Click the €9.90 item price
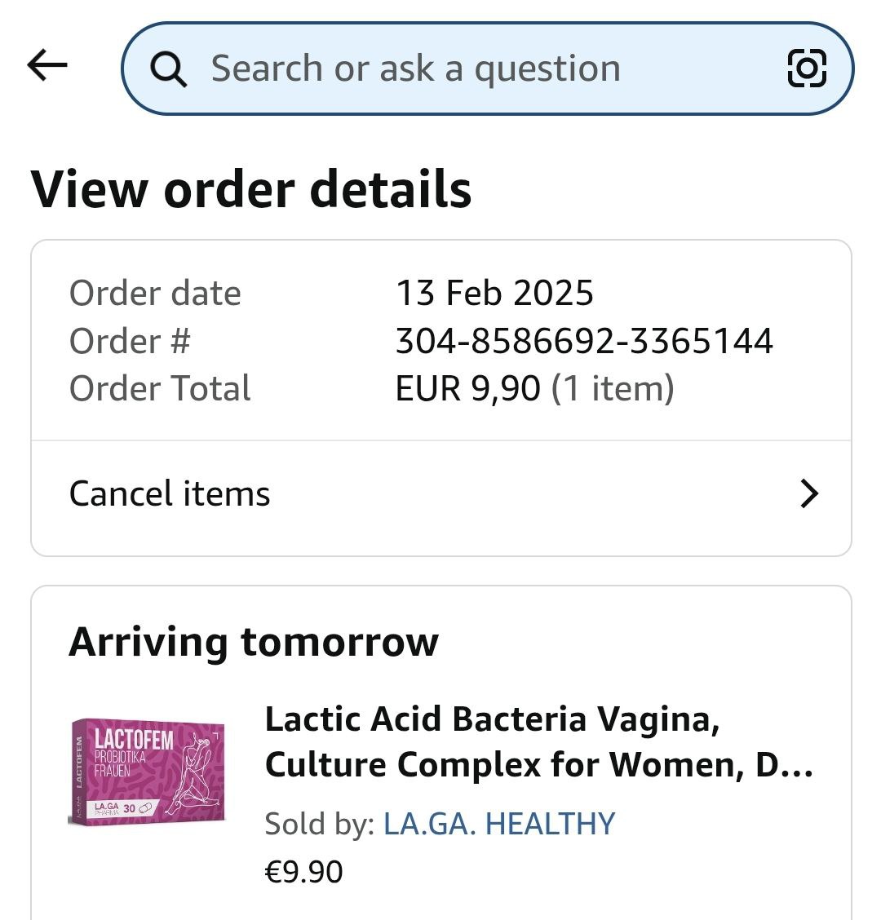This screenshot has height=920, width=881. pyautogui.click(x=303, y=872)
